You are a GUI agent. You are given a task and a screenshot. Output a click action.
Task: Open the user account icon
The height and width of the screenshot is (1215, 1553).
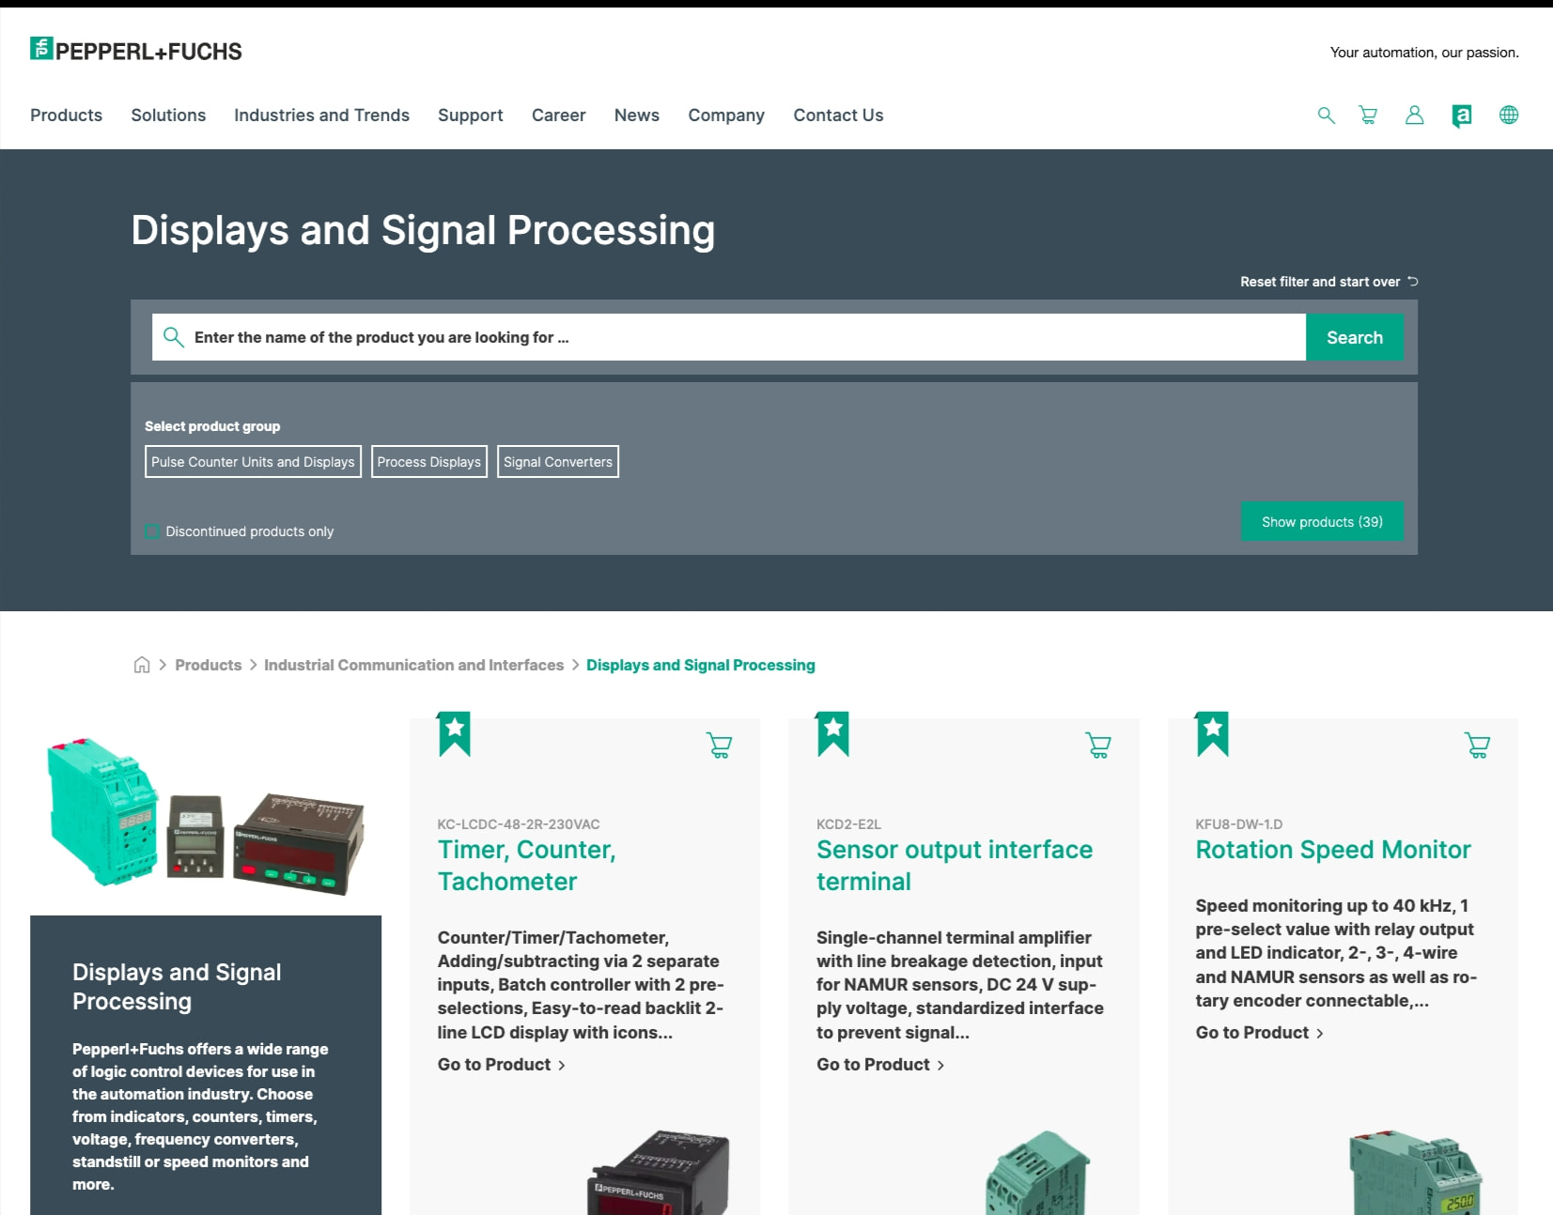point(1414,115)
